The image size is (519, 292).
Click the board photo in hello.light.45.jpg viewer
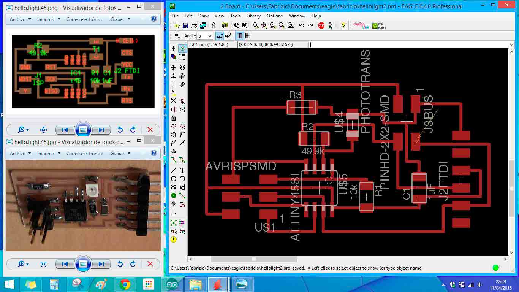point(83,205)
